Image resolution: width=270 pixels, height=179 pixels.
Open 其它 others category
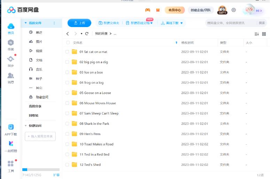click(x=36, y=88)
